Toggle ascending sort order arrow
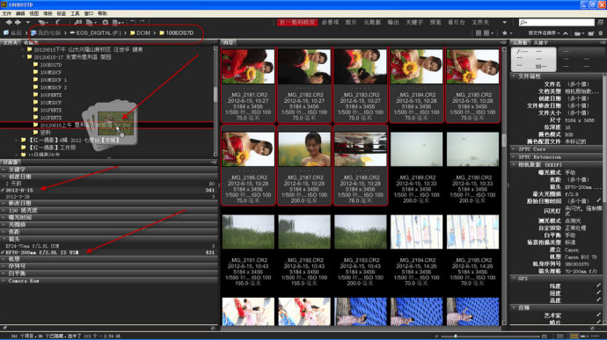This screenshot has width=607, height=340. (x=566, y=33)
